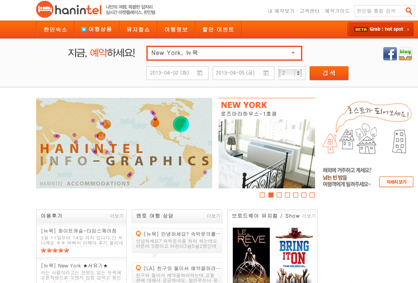Click the check-out date field 2013-04-05
Screen dimensions: 418x283
click(243, 73)
